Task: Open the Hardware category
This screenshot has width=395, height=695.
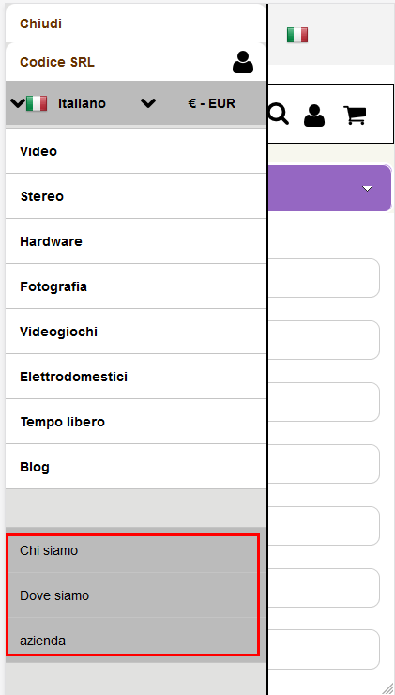Action: point(136,241)
